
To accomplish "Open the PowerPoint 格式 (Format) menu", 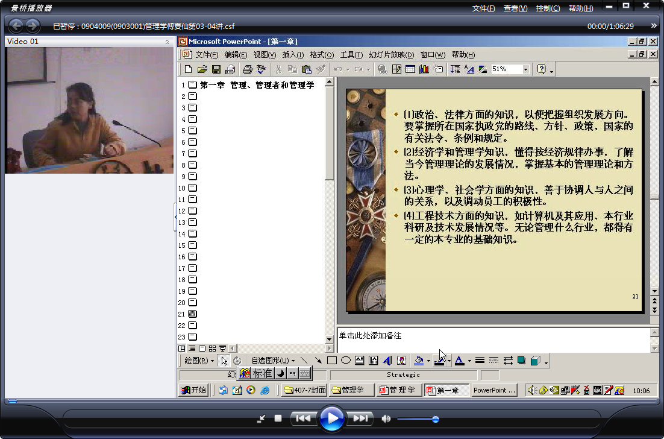I will [322, 55].
